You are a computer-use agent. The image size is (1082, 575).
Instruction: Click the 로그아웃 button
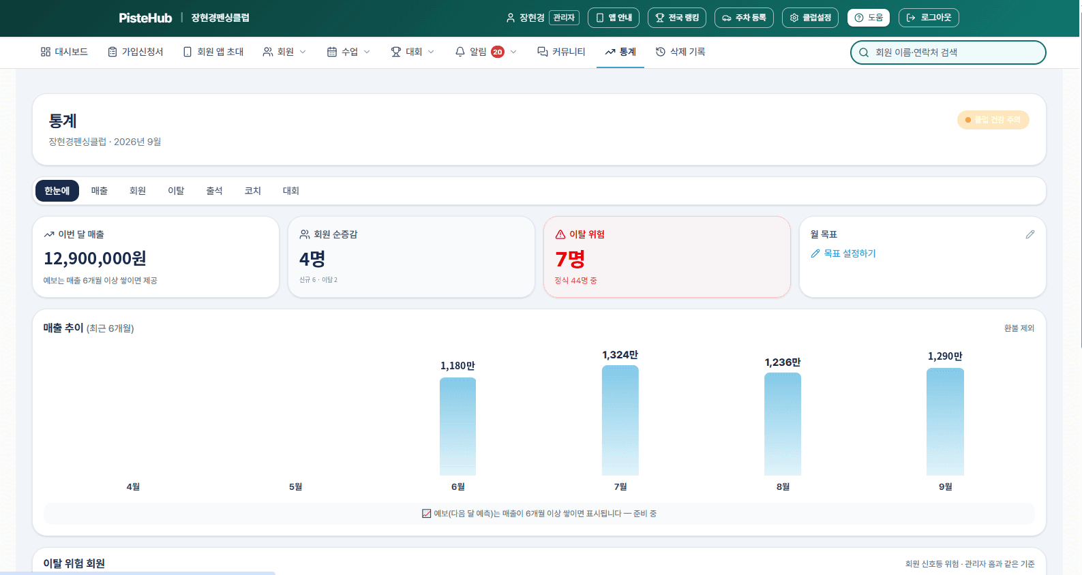click(929, 18)
